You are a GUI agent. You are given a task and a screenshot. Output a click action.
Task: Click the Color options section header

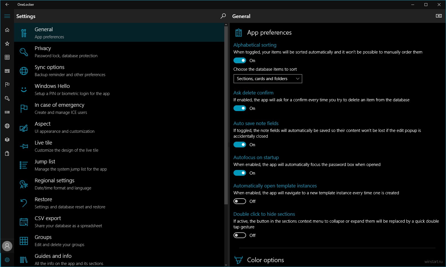[266, 260]
